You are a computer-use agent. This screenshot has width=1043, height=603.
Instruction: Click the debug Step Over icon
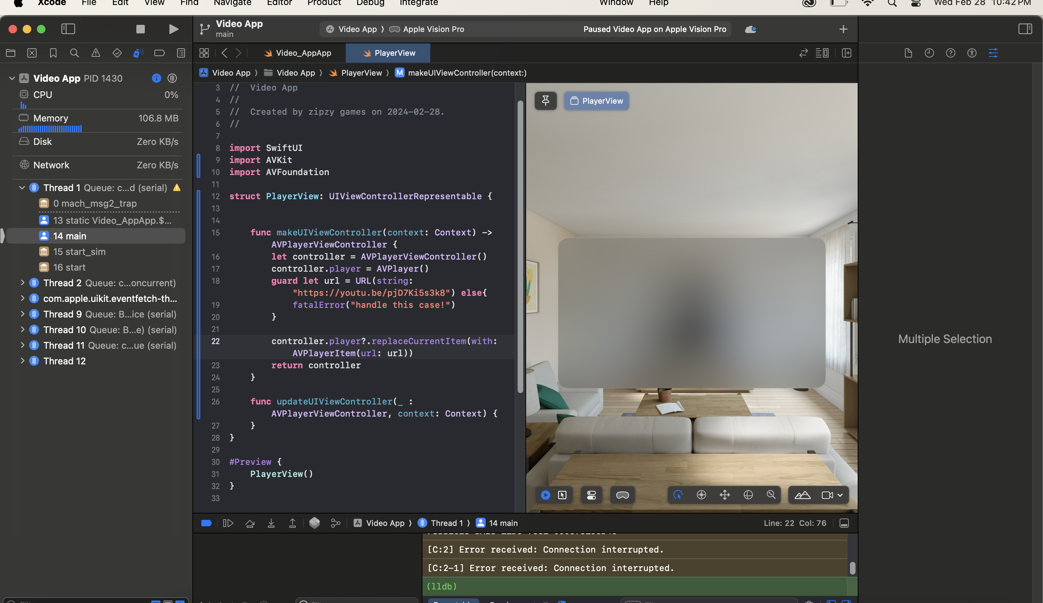tap(250, 523)
